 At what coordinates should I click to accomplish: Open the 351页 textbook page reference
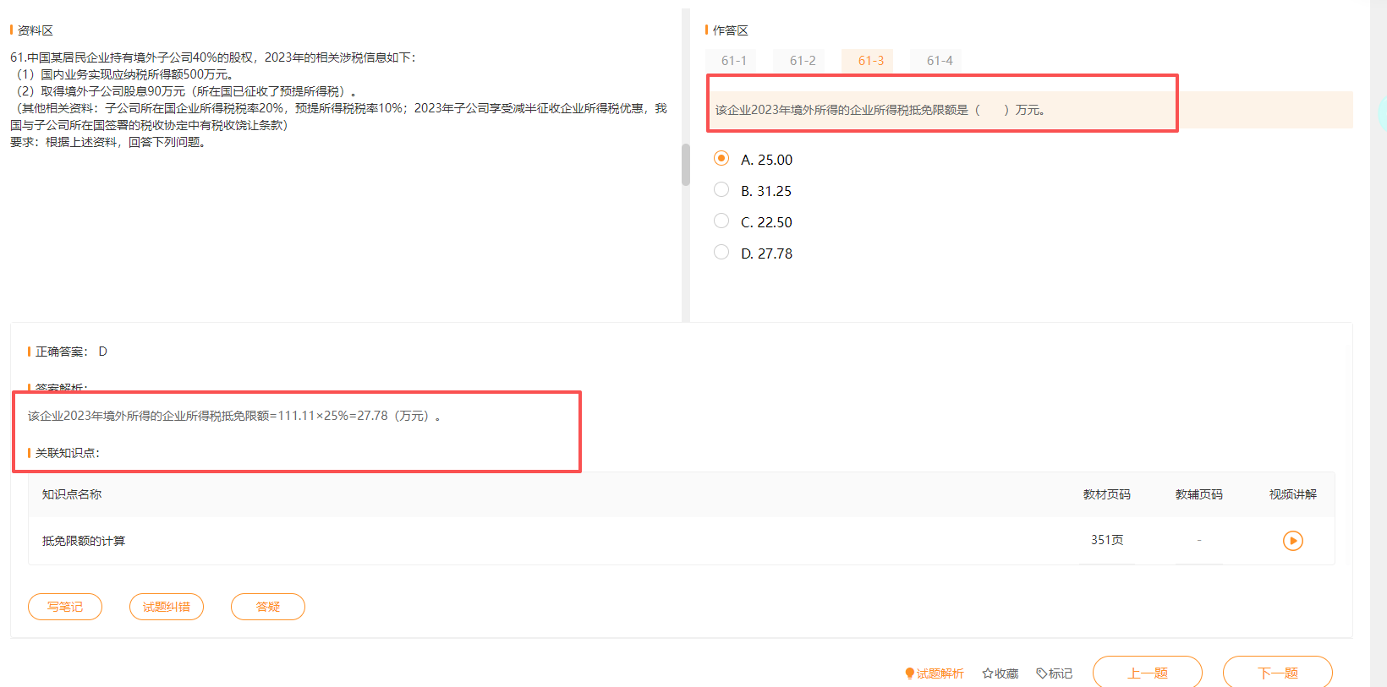pyautogui.click(x=1106, y=540)
